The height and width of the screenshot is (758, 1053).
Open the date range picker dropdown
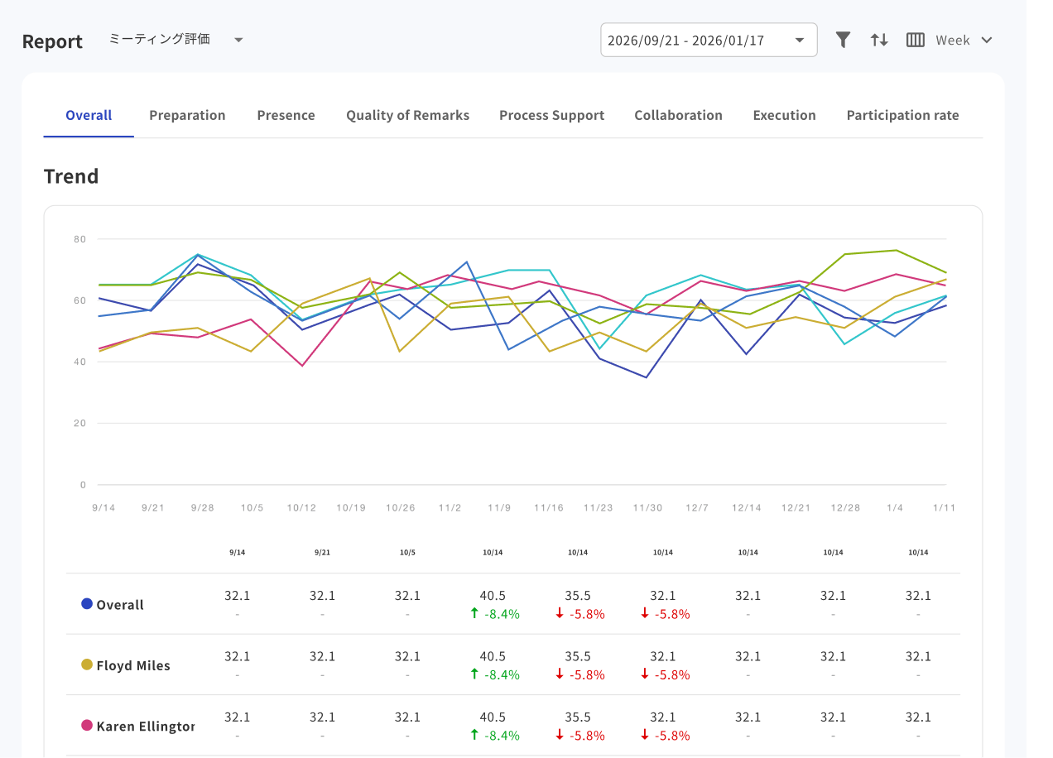click(708, 40)
